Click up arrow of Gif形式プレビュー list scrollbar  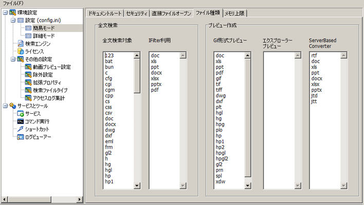[248, 55]
